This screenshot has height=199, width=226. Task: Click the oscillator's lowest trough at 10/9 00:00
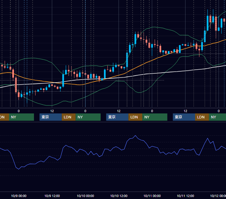point(19,169)
